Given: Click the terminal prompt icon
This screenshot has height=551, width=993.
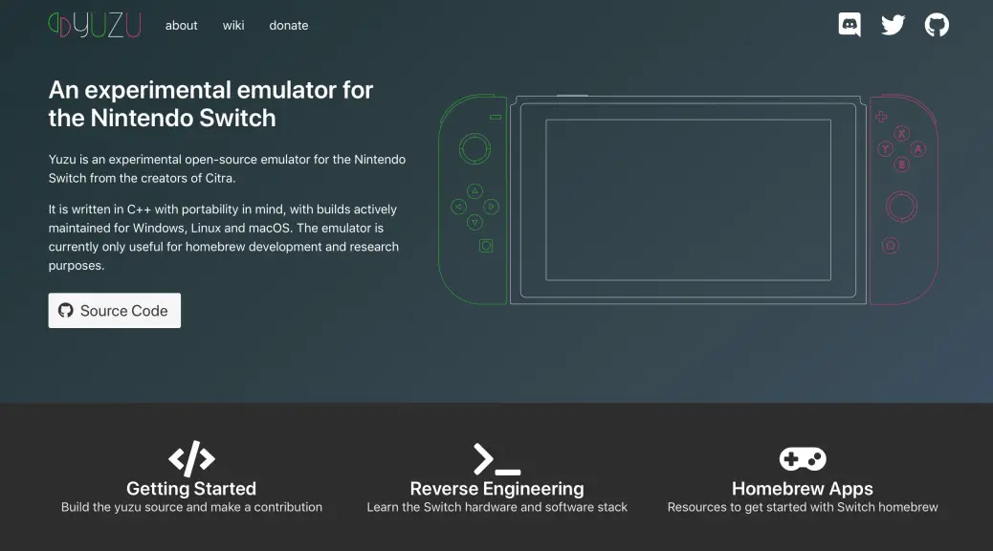Looking at the screenshot, I should click(x=497, y=459).
